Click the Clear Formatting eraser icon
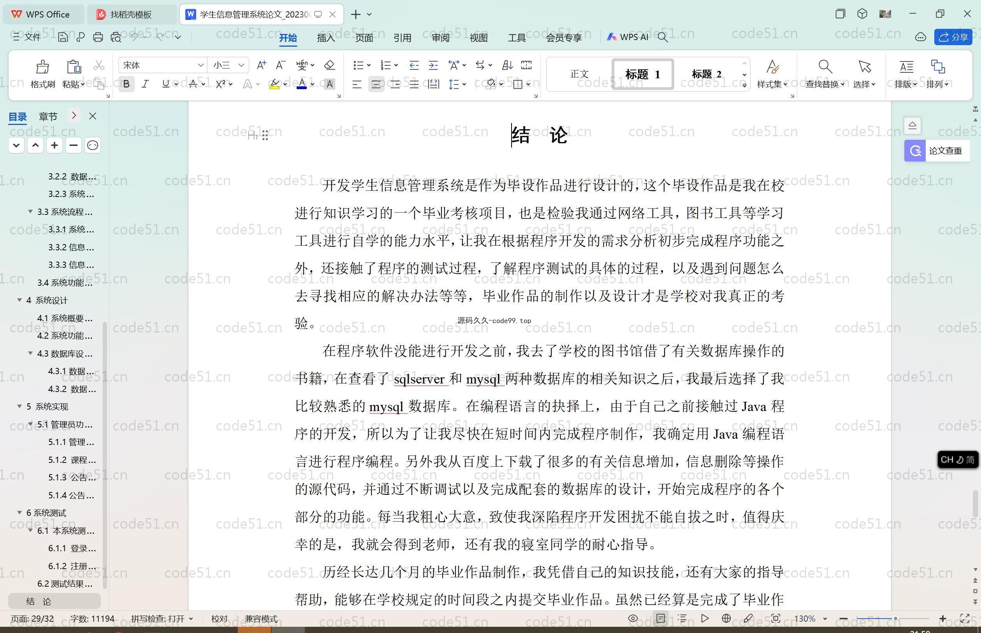Image resolution: width=981 pixels, height=633 pixels. pyautogui.click(x=329, y=65)
